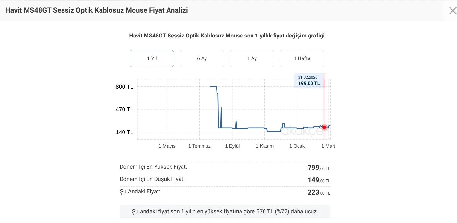Click the 1 Kasım date label
The image size is (457, 223).
point(264,146)
